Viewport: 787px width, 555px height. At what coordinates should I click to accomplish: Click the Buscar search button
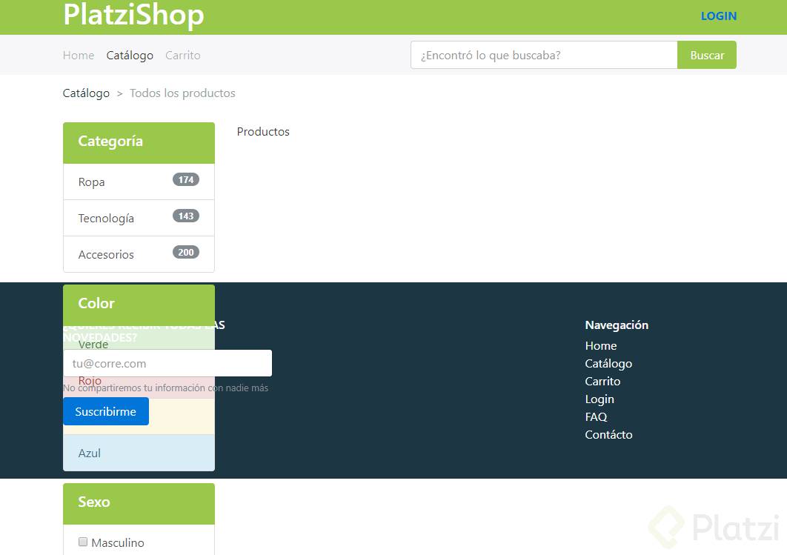(707, 55)
